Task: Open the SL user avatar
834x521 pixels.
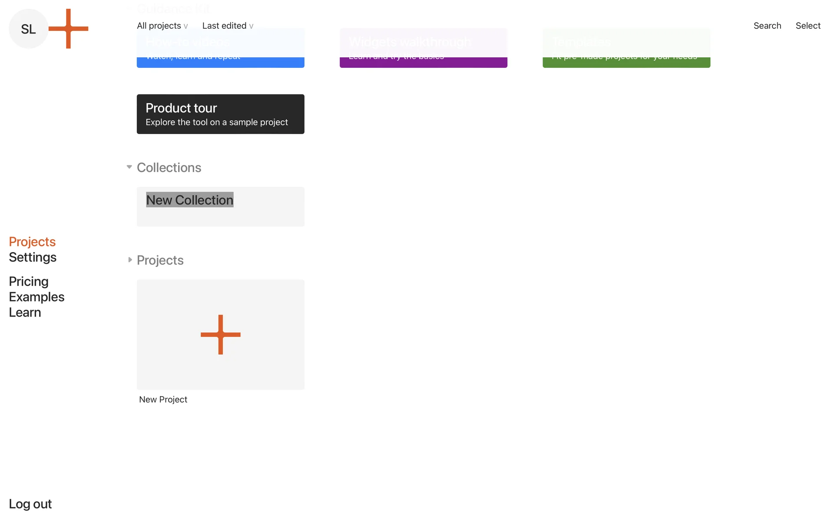Action: point(28,29)
